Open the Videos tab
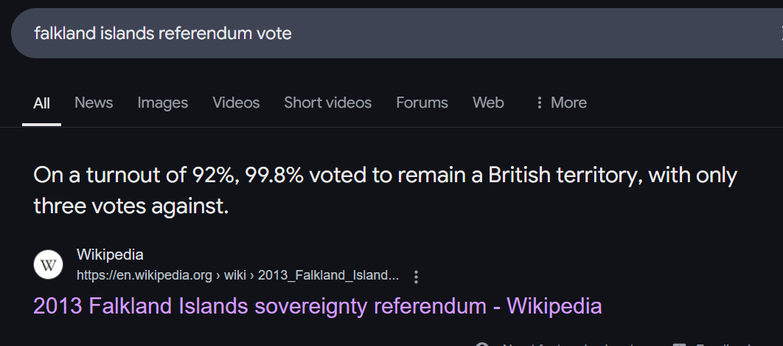Screen dimensions: 783x346 236,103
